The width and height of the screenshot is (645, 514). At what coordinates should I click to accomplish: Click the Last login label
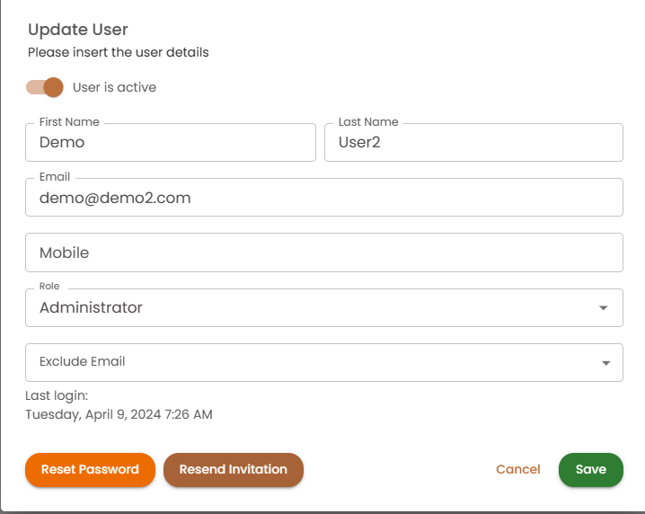57,395
